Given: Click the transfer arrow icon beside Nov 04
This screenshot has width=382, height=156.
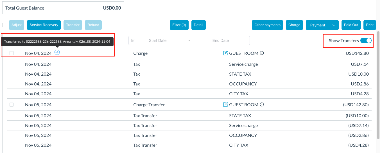Looking at the screenshot, I should [x=57, y=52].
